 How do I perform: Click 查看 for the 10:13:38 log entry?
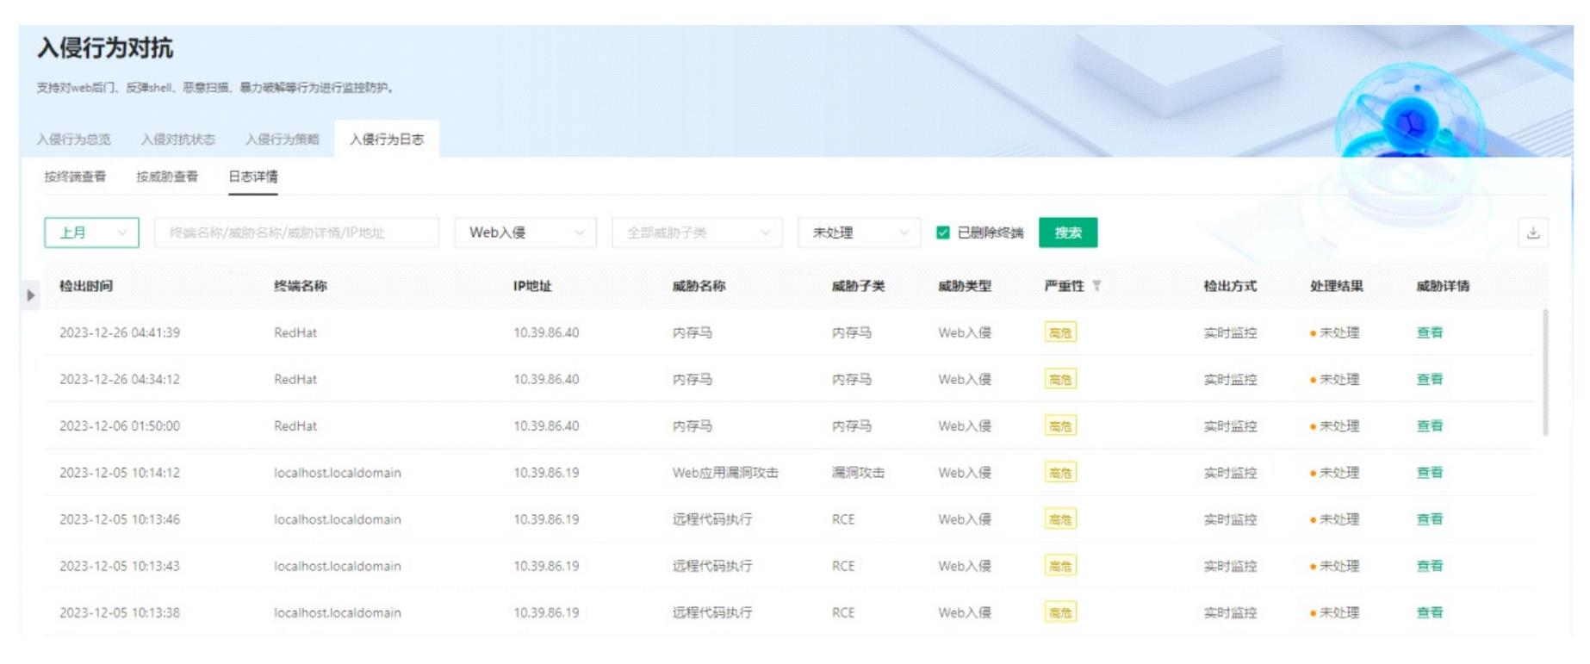coord(1430,612)
